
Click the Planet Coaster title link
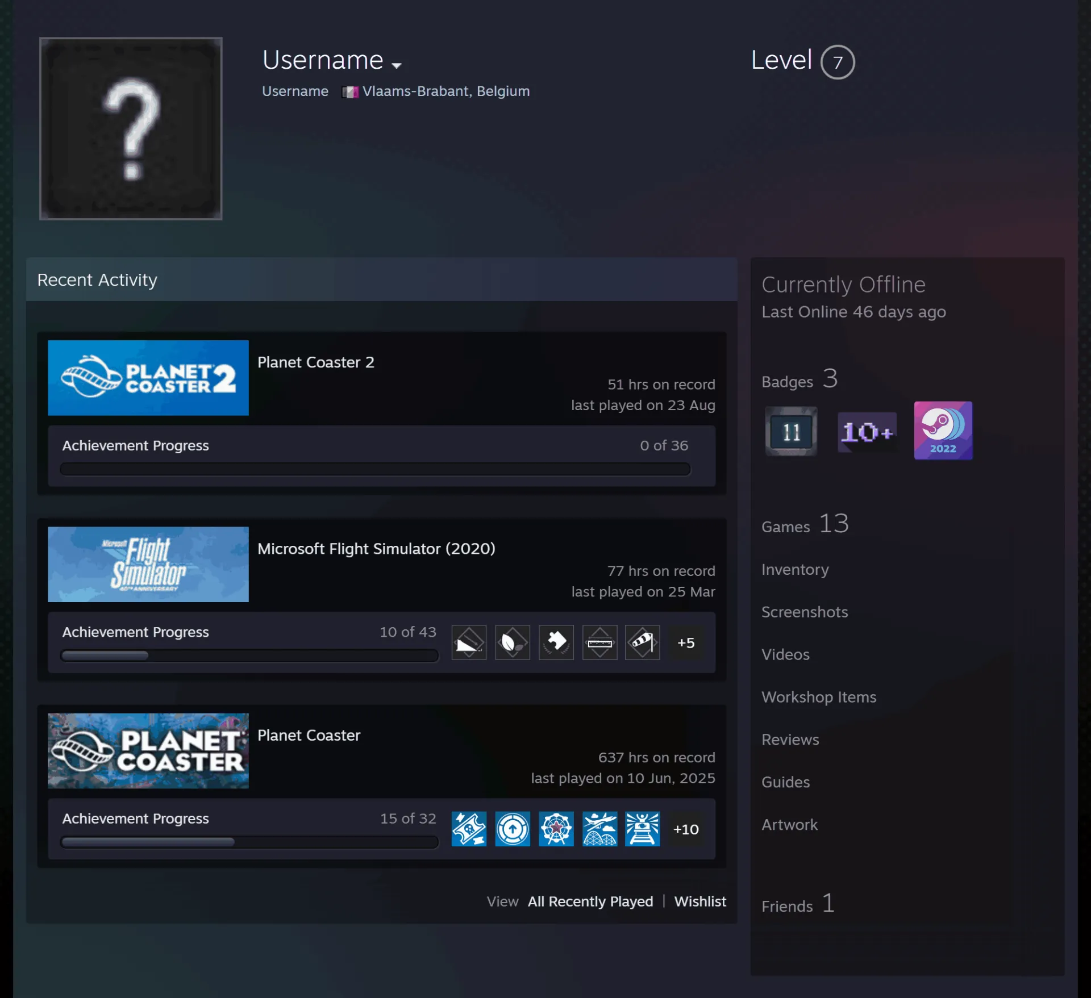coord(309,735)
